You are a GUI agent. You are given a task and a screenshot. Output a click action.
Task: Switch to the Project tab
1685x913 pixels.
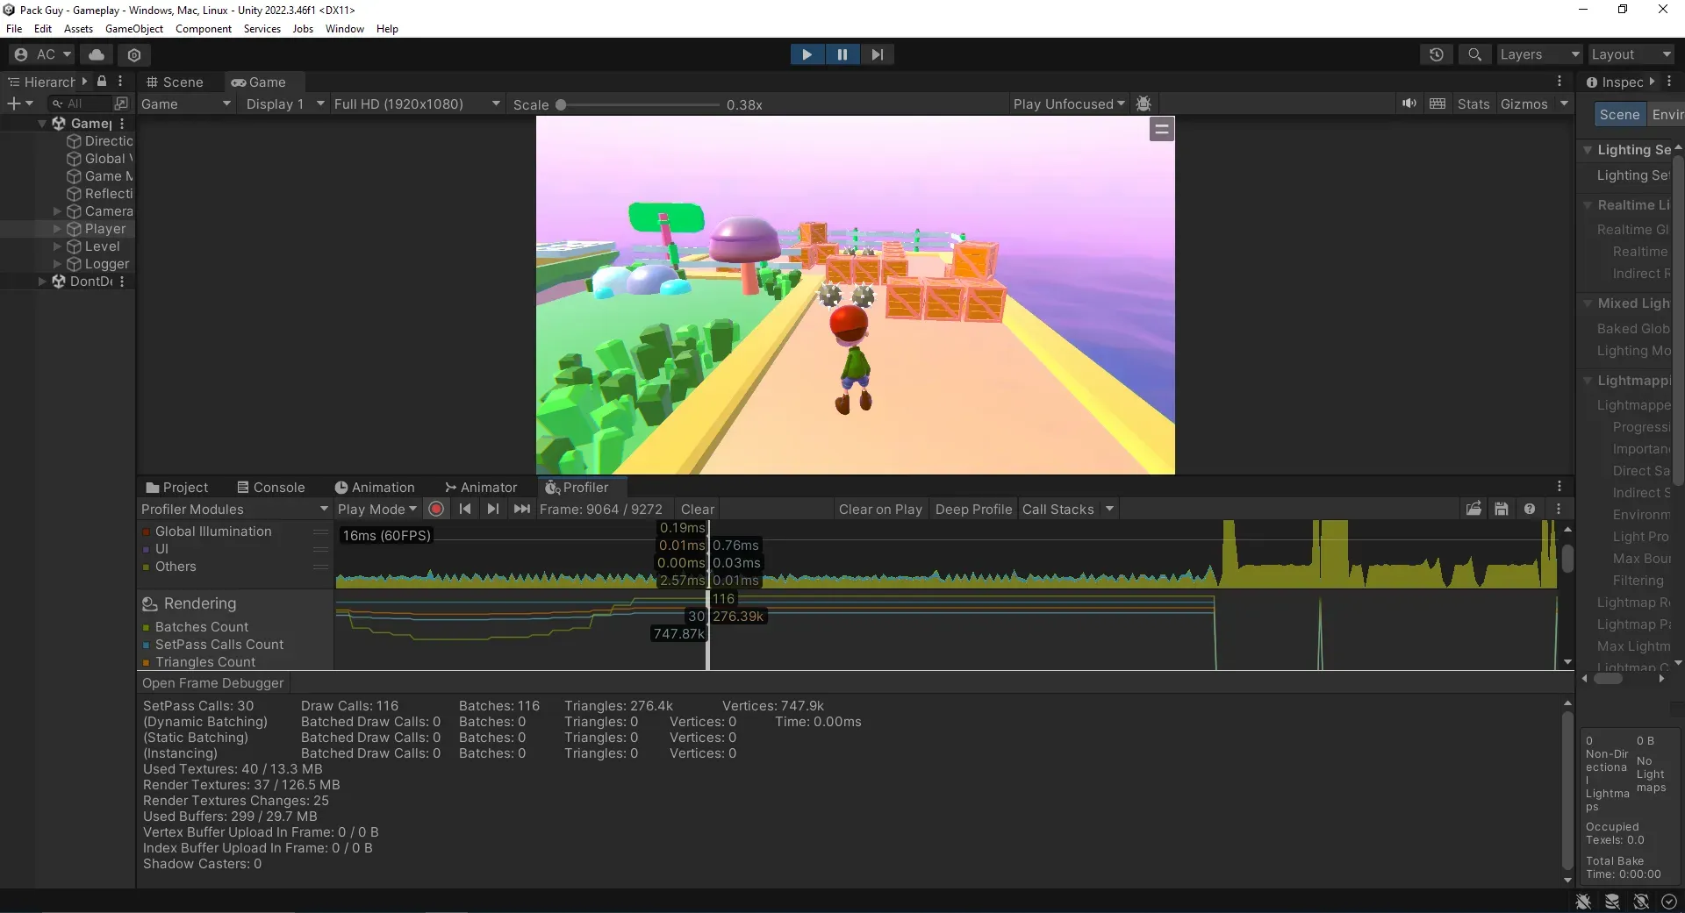(x=176, y=487)
